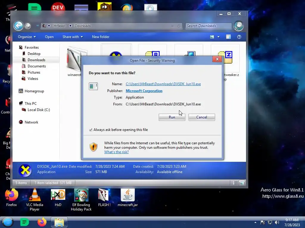Click the search magnifier icon in Explorer
This screenshot has height=228, width=305.
click(x=239, y=26)
